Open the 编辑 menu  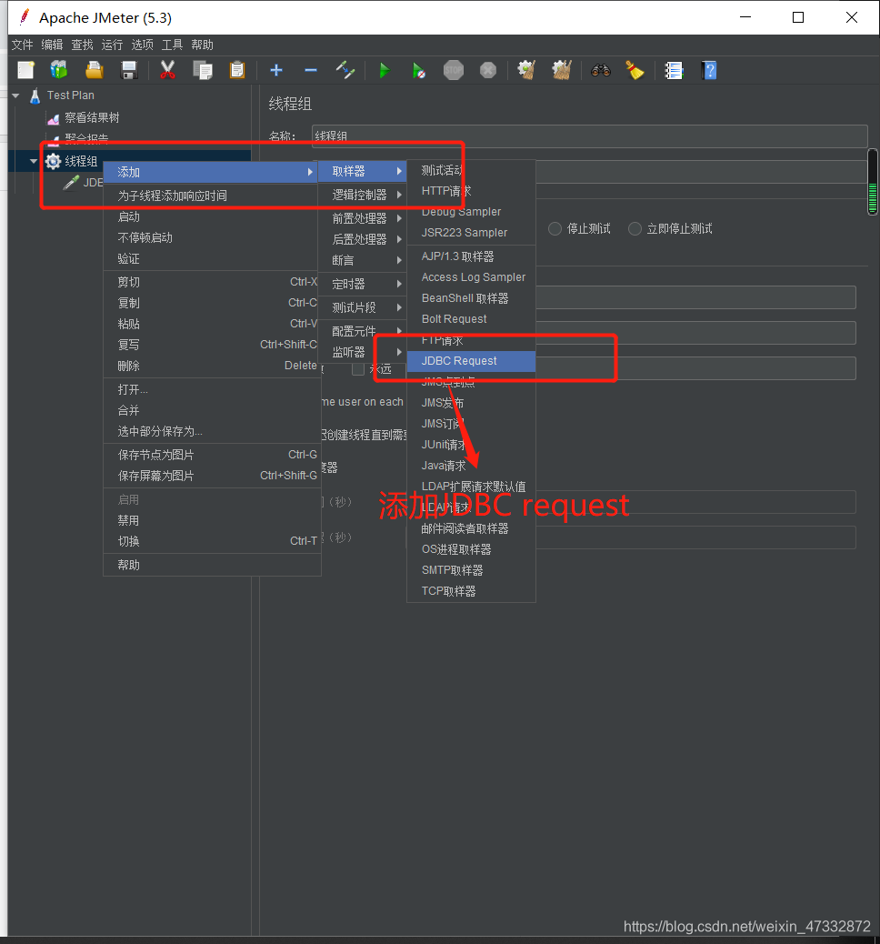53,45
